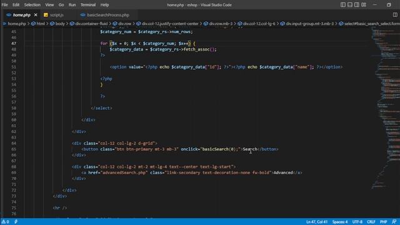
Task: Click "link-secondary text-decoration-none fw-bold" class value
Action: click(x=218, y=172)
